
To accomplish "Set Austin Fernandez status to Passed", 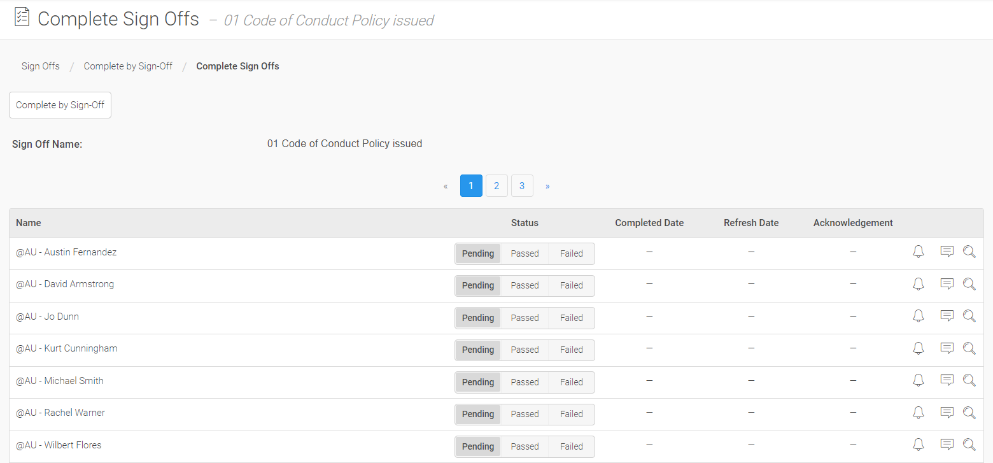I will pos(525,253).
